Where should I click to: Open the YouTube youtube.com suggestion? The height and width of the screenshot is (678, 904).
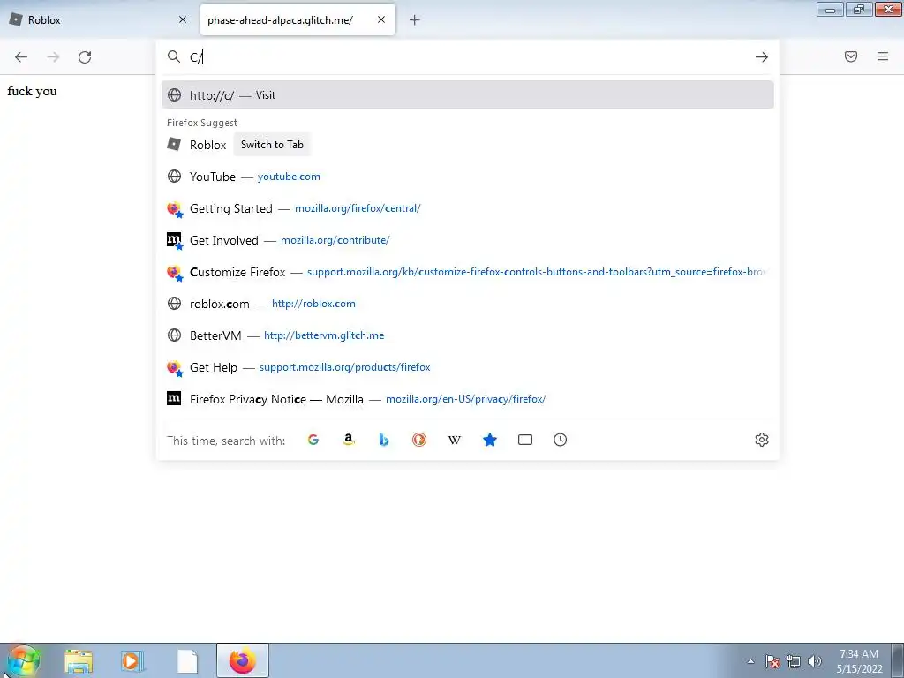pyautogui.click(x=468, y=177)
